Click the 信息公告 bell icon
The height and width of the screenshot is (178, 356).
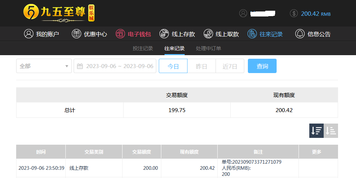[x=300, y=34]
